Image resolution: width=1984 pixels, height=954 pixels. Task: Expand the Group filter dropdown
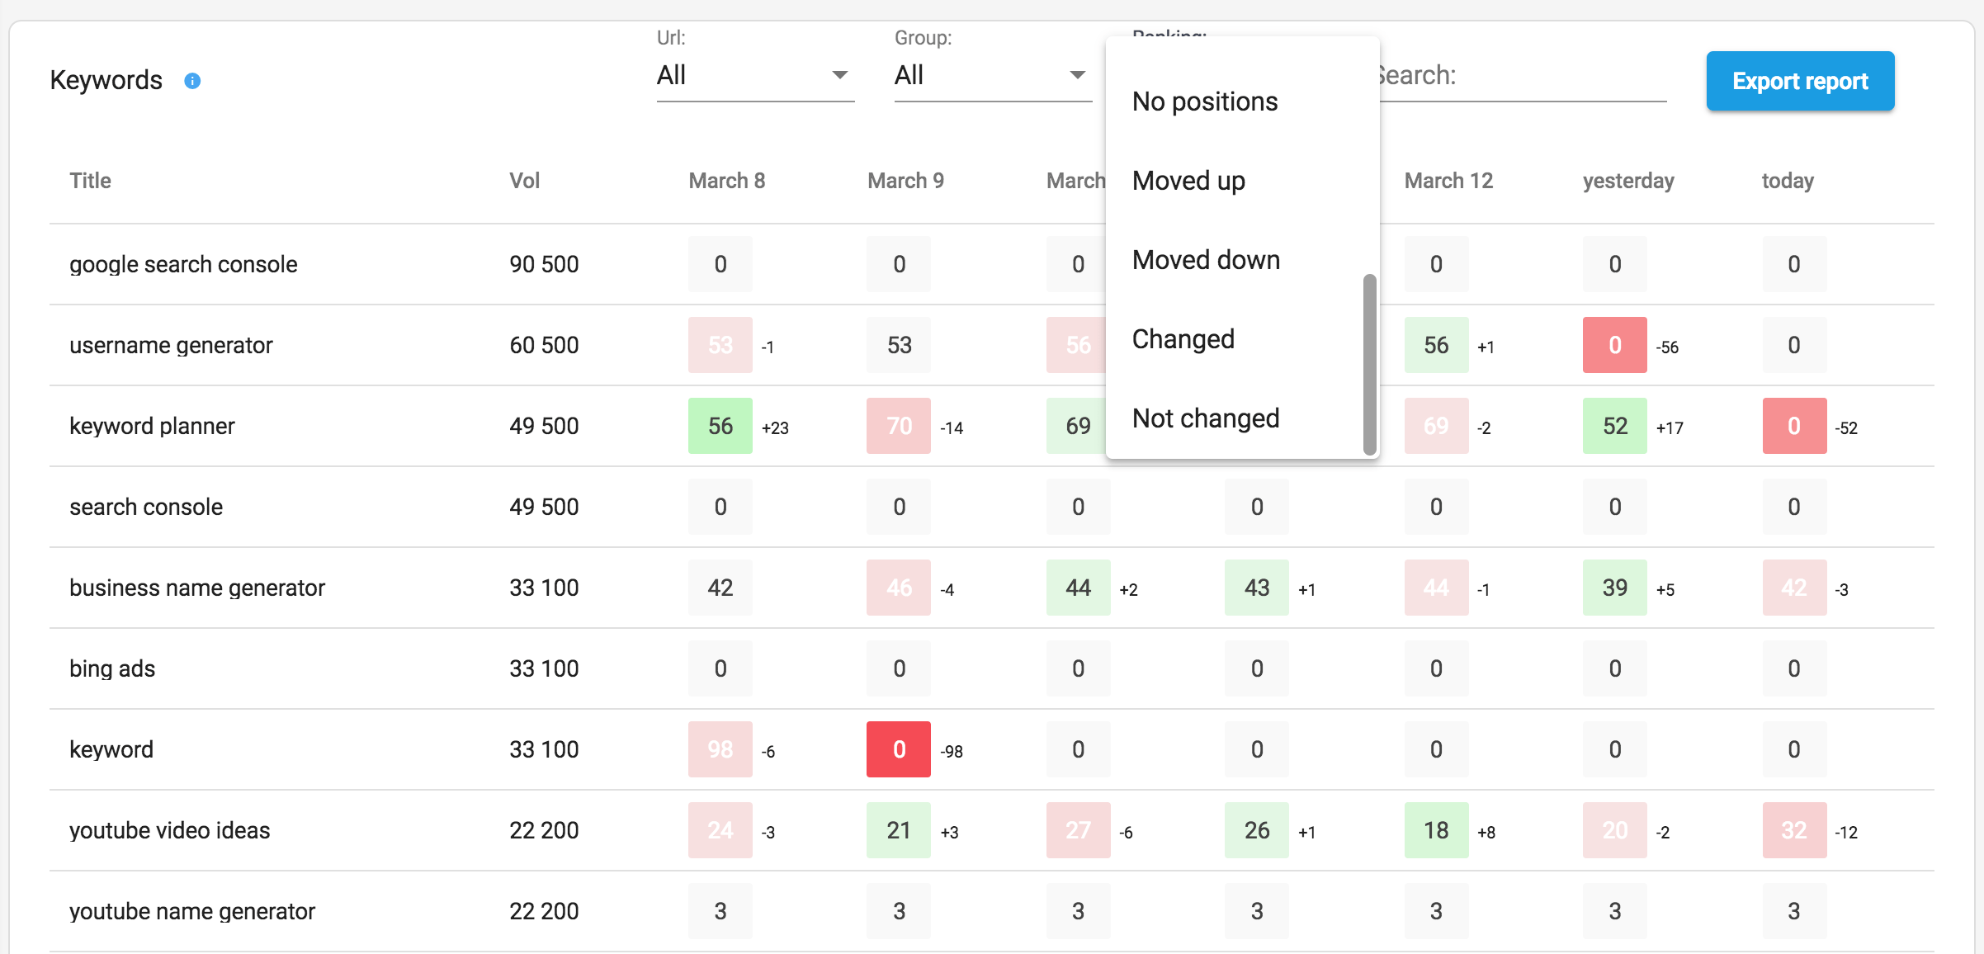992,76
